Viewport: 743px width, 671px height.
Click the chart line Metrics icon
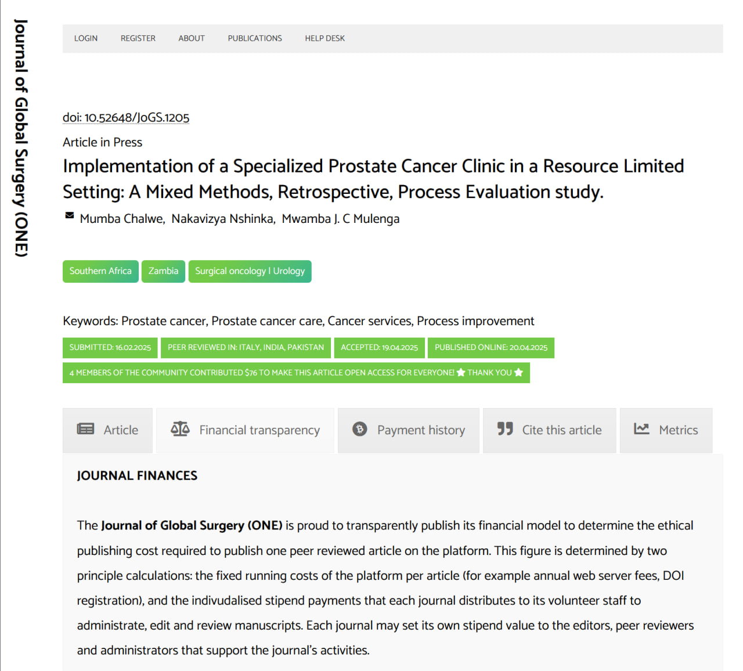pos(641,428)
